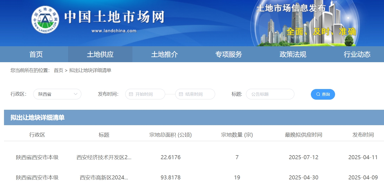Click the 宗地总面积 (公顷) column header

[x=170, y=135]
